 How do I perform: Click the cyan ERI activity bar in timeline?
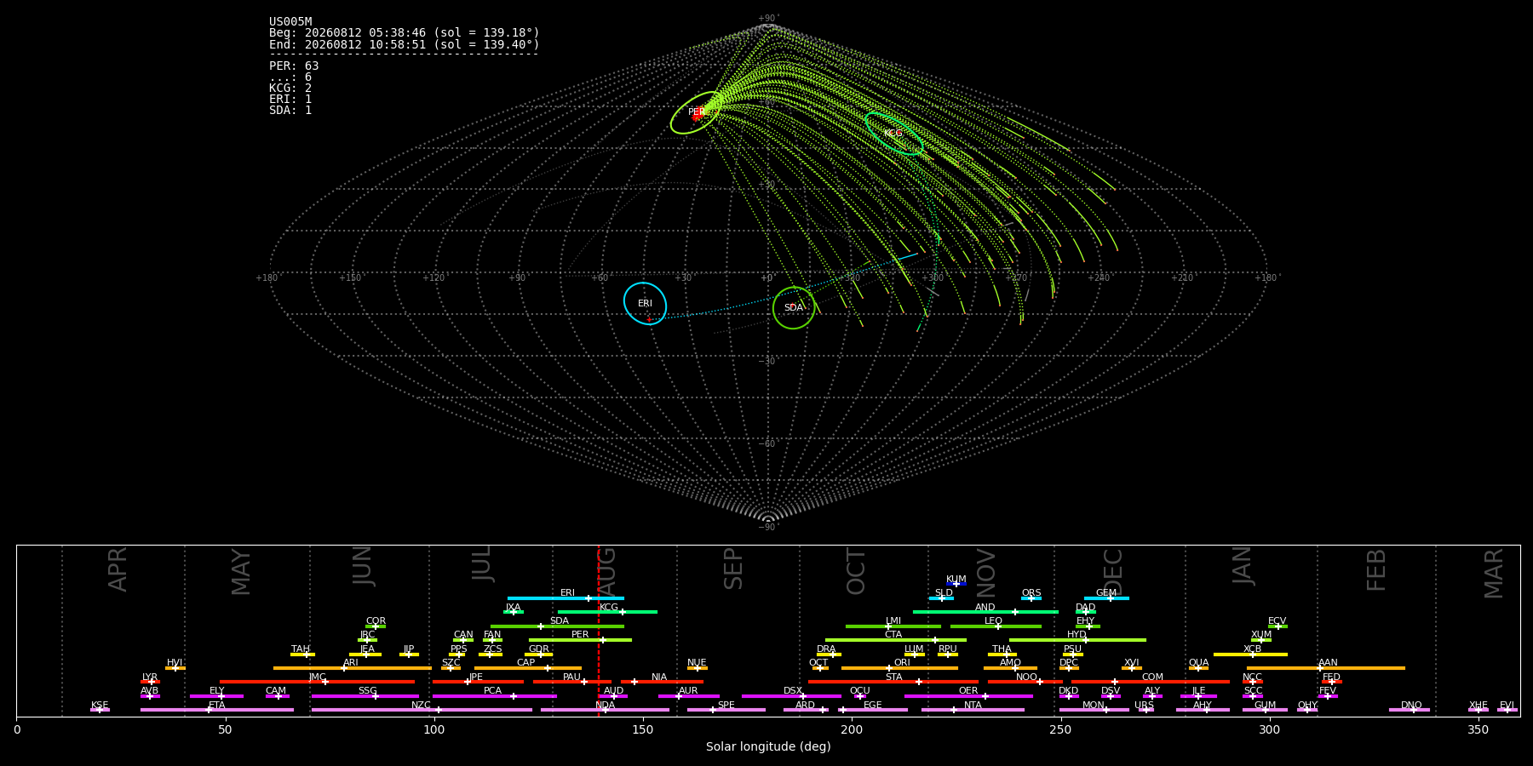566,598
